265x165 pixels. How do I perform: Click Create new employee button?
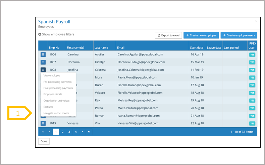201,35
